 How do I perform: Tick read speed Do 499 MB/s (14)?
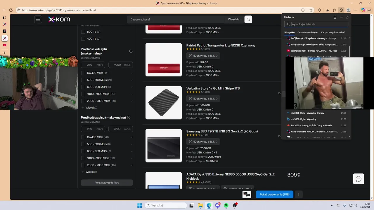[x=83, y=73]
